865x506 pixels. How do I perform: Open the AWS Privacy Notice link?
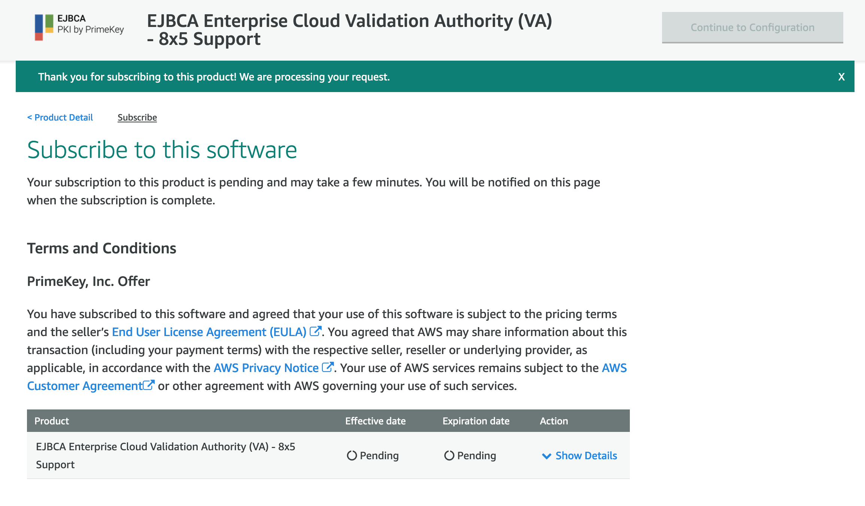266,368
